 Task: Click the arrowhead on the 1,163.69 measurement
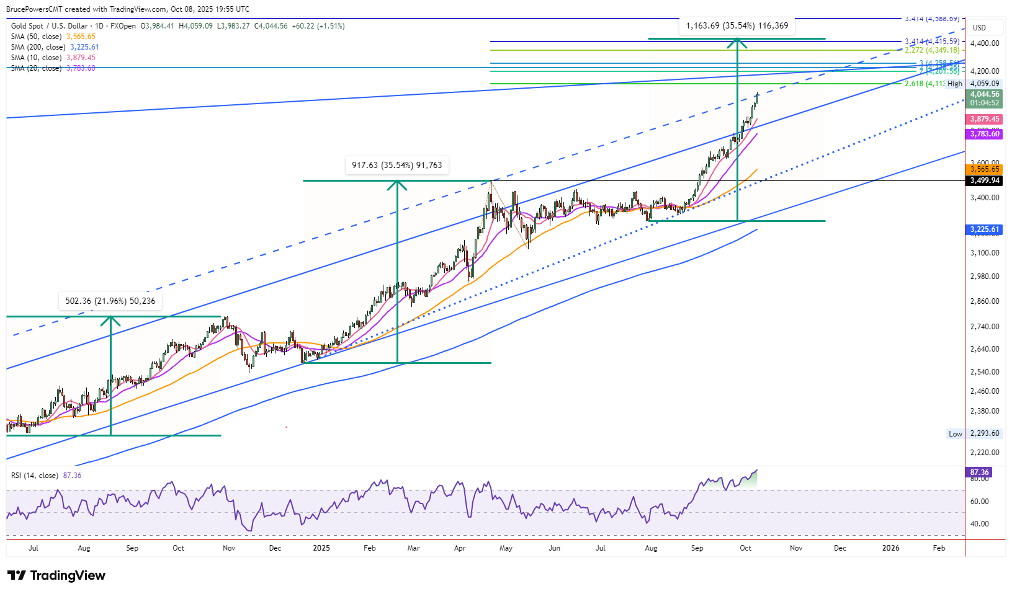pos(737,43)
